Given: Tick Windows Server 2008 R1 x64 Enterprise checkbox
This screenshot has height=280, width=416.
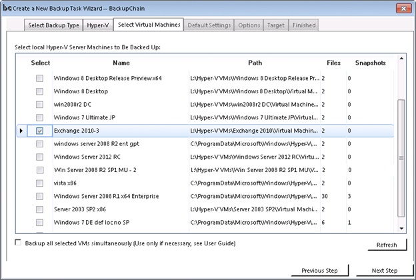Looking at the screenshot, I should pyautogui.click(x=39, y=196).
